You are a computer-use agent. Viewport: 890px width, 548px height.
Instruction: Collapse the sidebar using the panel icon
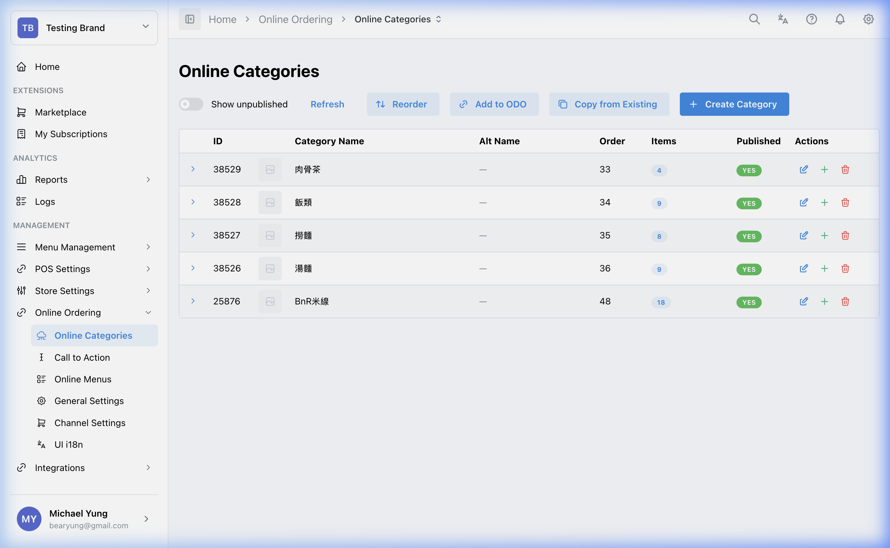point(189,19)
